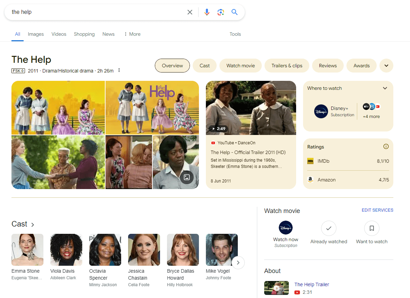
Task: Open search Tools
Action: [235, 34]
